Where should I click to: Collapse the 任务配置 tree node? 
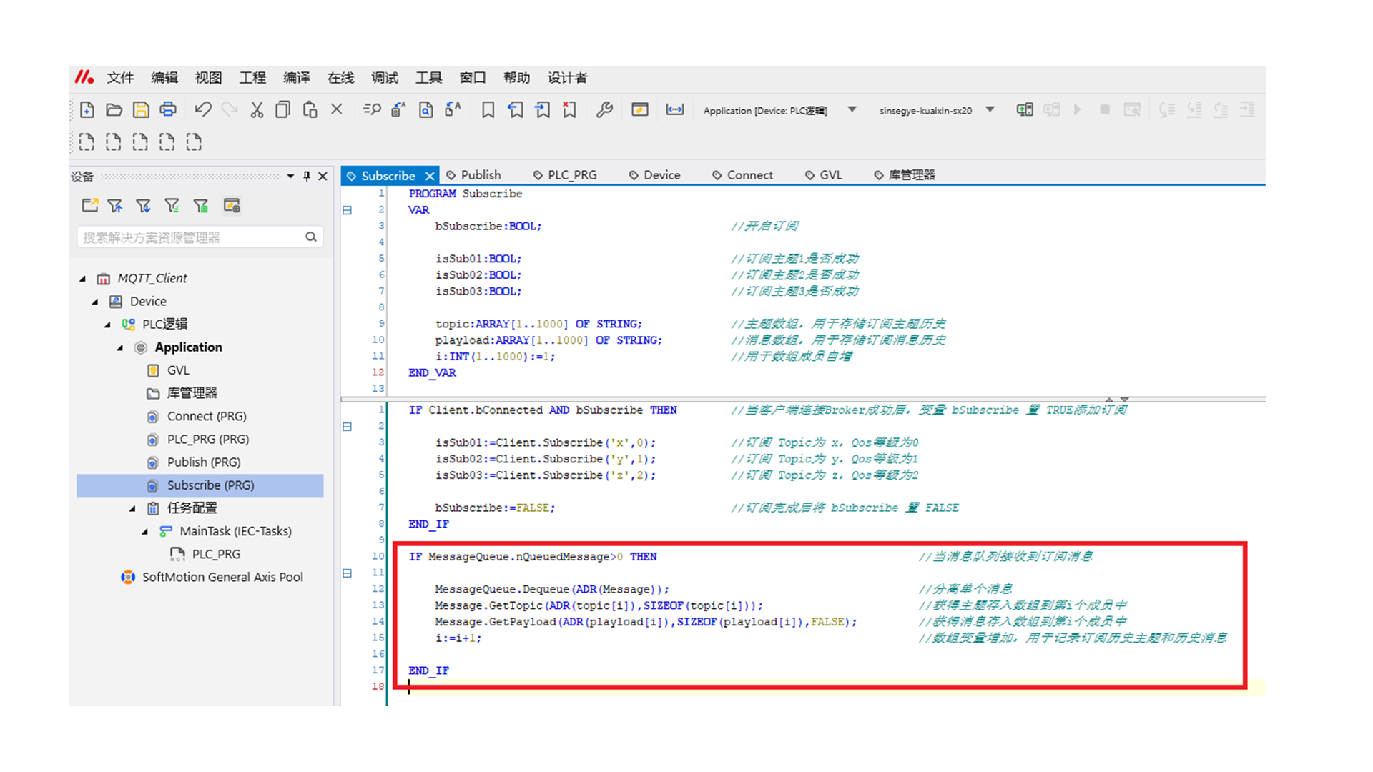[132, 508]
